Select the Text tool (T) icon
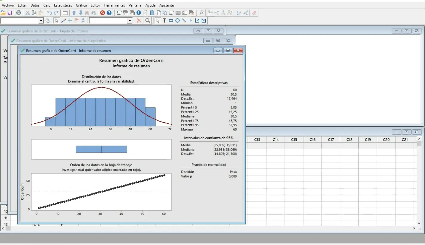 click(x=164, y=21)
